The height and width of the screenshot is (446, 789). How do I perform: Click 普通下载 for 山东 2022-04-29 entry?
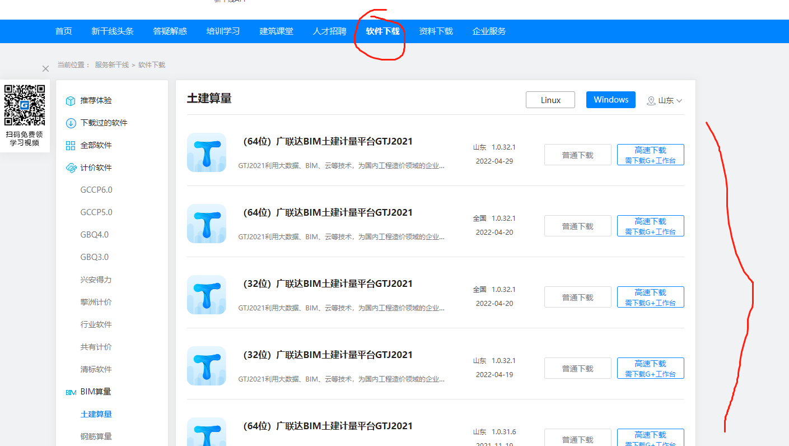coord(578,155)
